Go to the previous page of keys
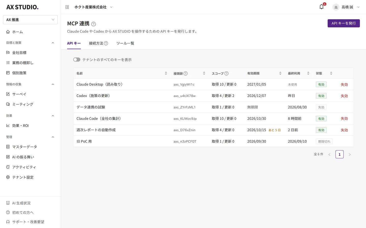 point(329,154)
